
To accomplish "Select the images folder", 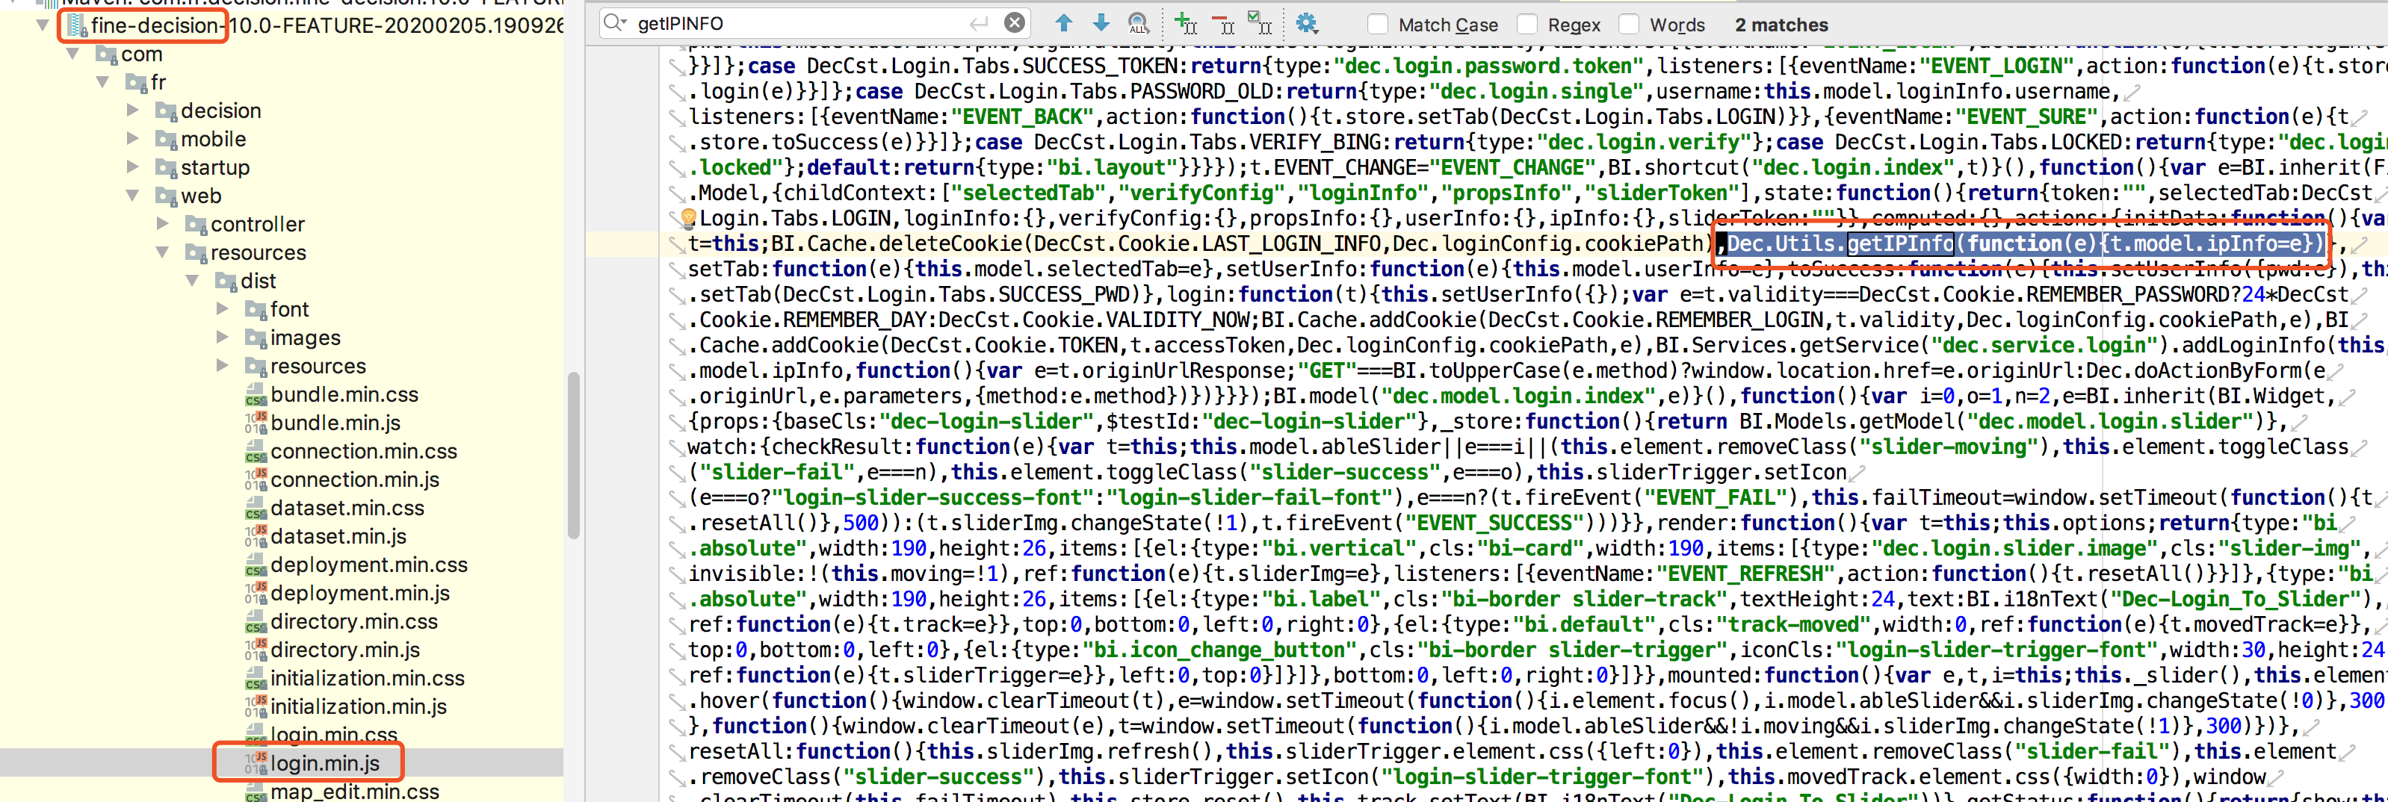I will [x=305, y=337].
